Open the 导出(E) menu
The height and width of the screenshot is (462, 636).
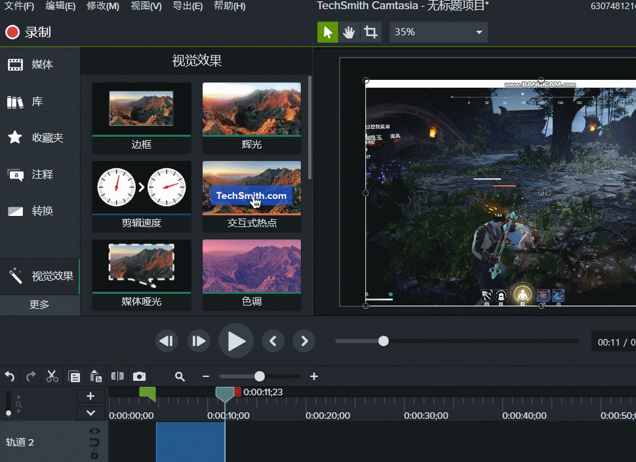coord(188,6)
